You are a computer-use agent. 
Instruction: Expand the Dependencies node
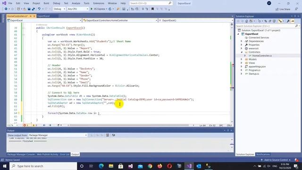pyautogui.click(x=241, y=41)
